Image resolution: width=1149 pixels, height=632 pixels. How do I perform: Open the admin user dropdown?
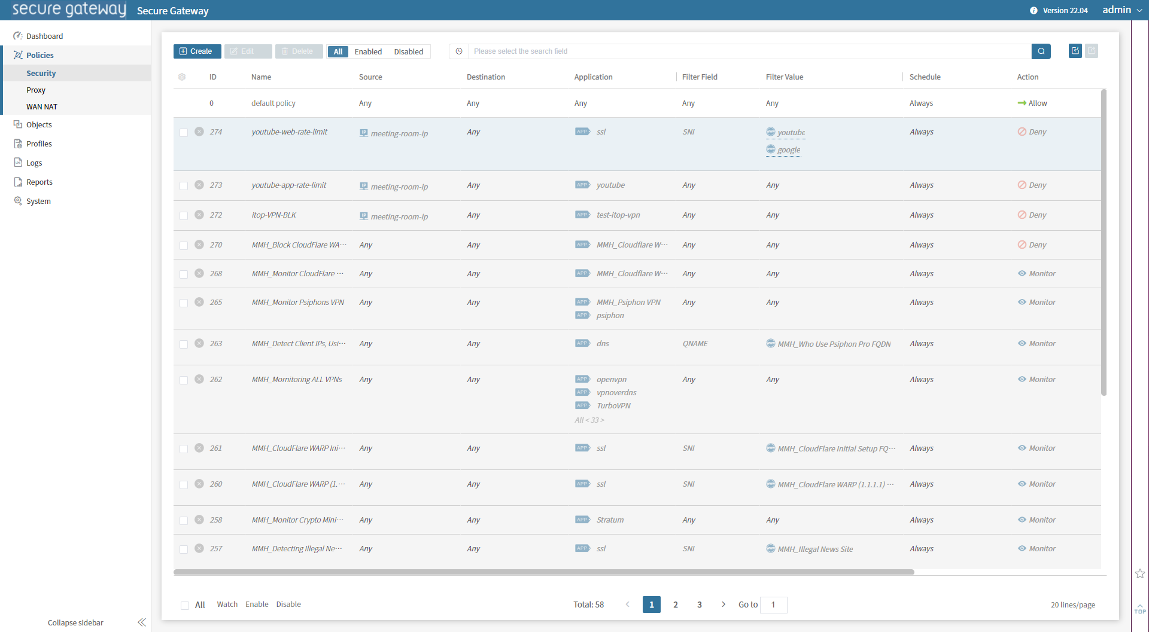click(x=1122, y=10)
